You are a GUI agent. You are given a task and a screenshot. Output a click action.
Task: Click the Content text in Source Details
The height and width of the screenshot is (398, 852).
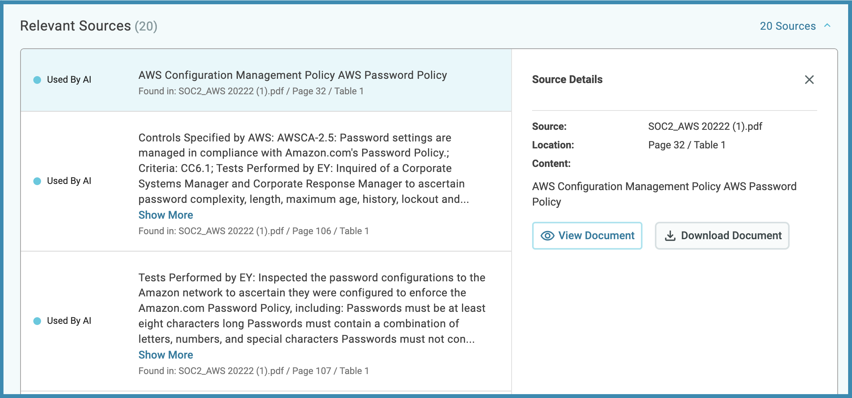pos(664,194)
